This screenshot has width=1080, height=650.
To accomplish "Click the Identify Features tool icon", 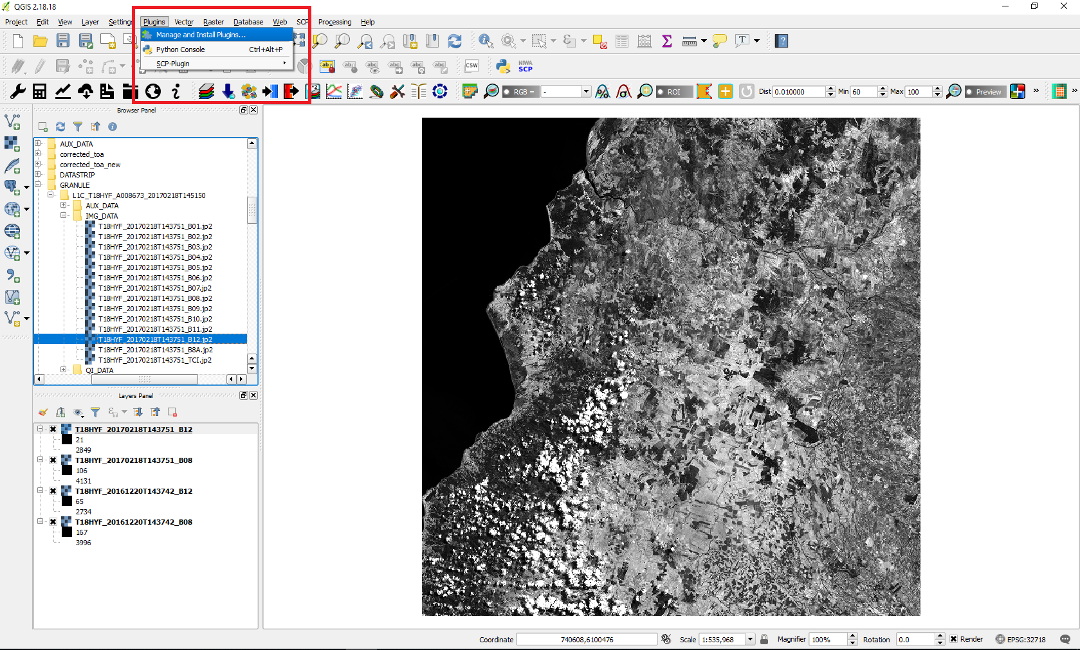I will coord(486,41).
